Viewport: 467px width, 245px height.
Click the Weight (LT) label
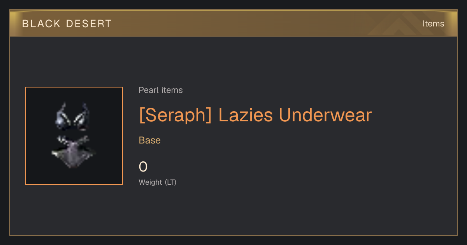point(158,182)
